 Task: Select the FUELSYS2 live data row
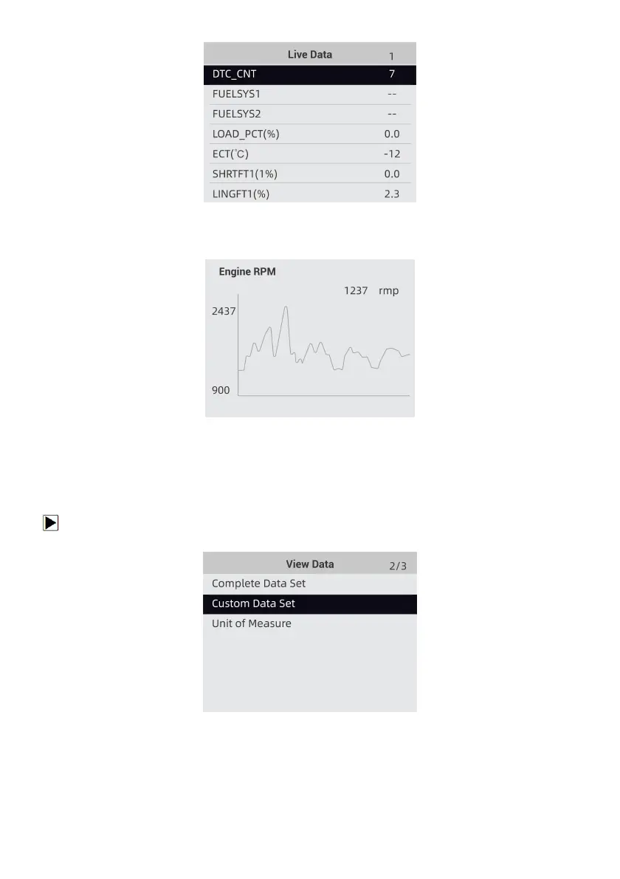pyautogui.click(x=310, y=114)
